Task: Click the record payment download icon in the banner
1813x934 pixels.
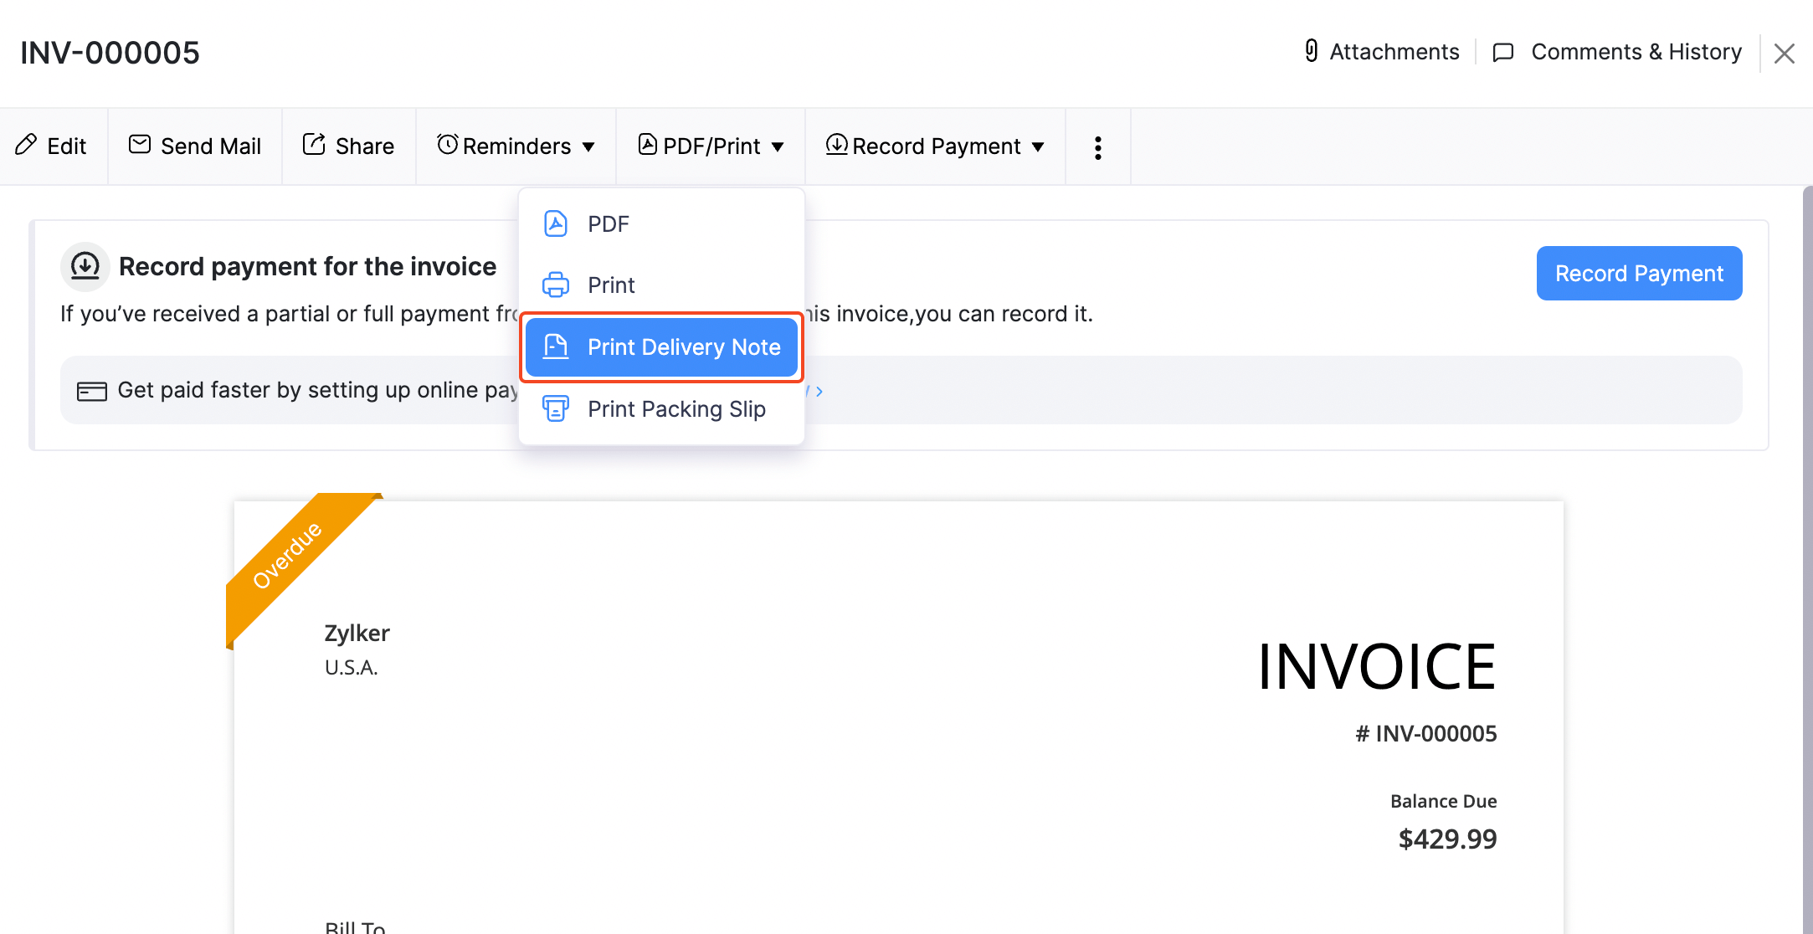Action: (x=85, y=266)
